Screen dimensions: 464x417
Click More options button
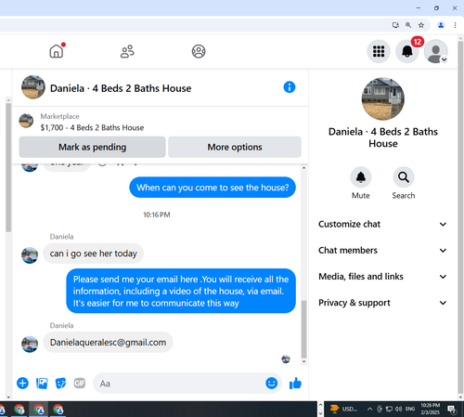[x=235, y=147]
